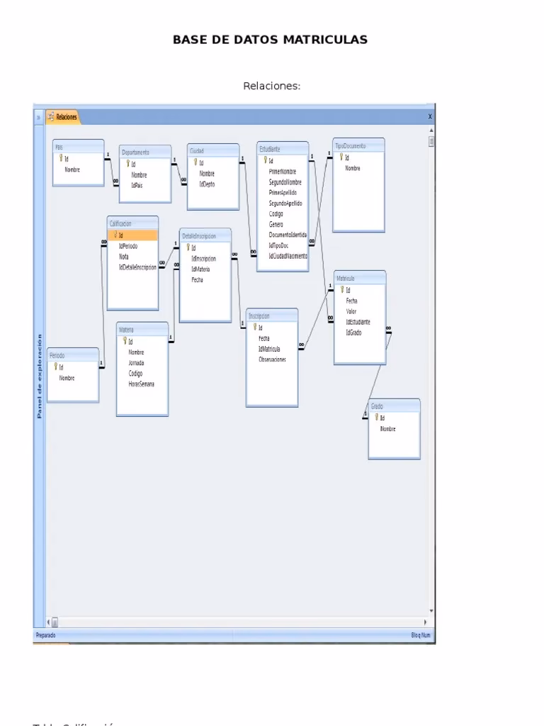Click the Departamento table title bar

point(145,152)
